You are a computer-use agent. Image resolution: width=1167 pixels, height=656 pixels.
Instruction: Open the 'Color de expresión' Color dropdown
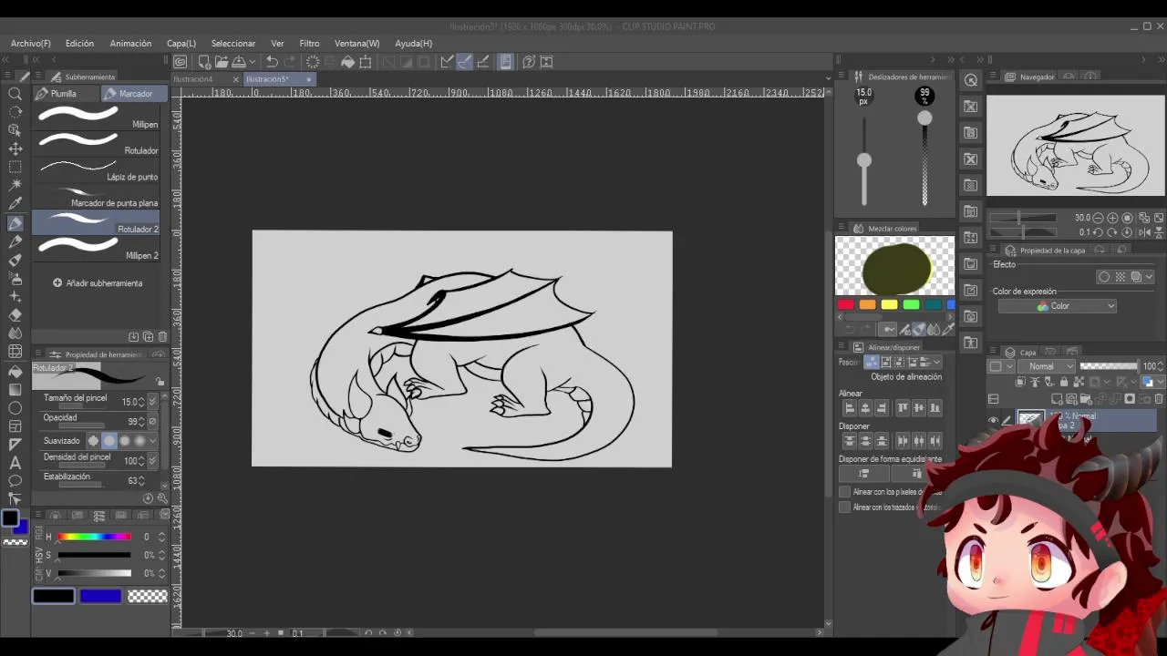(x=1058, y=306)
